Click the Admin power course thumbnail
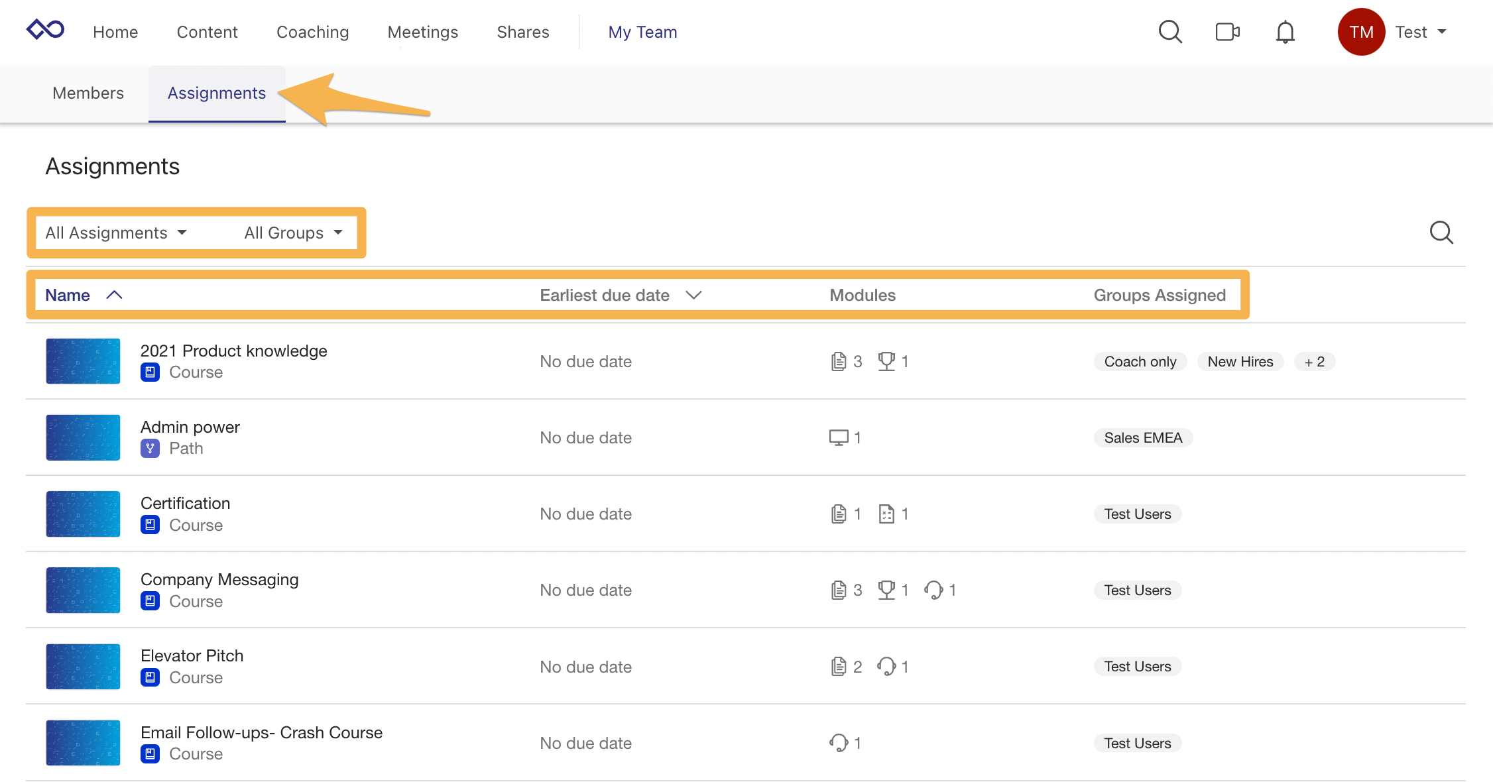The image size is (1493, 782). click(x=82, y=437)
